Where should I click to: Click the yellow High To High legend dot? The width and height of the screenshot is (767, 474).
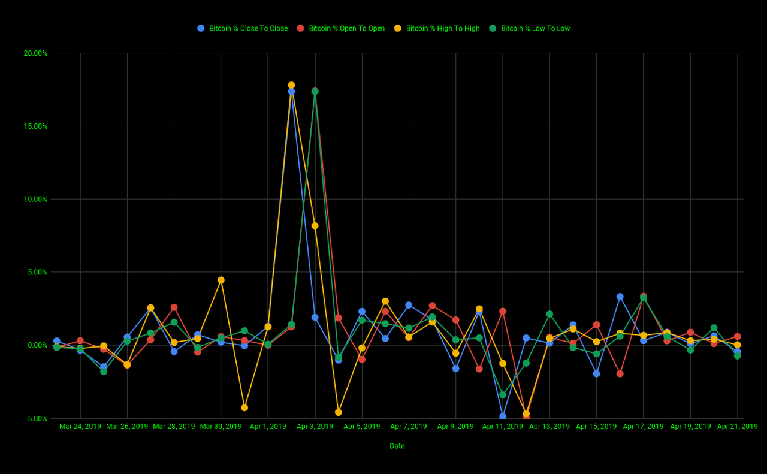398,28
